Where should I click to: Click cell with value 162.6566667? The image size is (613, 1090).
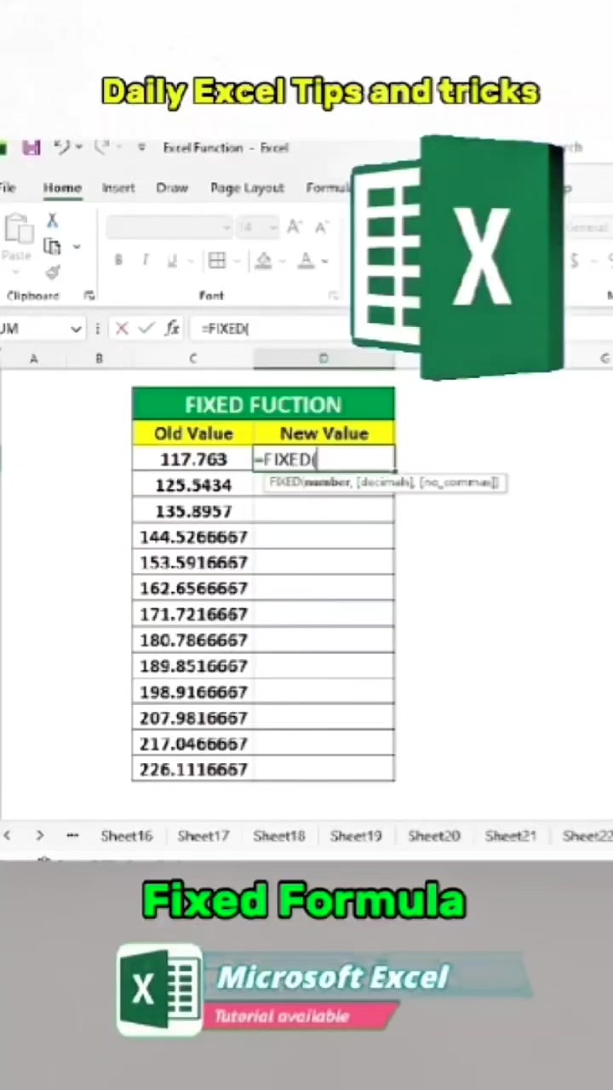click(193, 588)
